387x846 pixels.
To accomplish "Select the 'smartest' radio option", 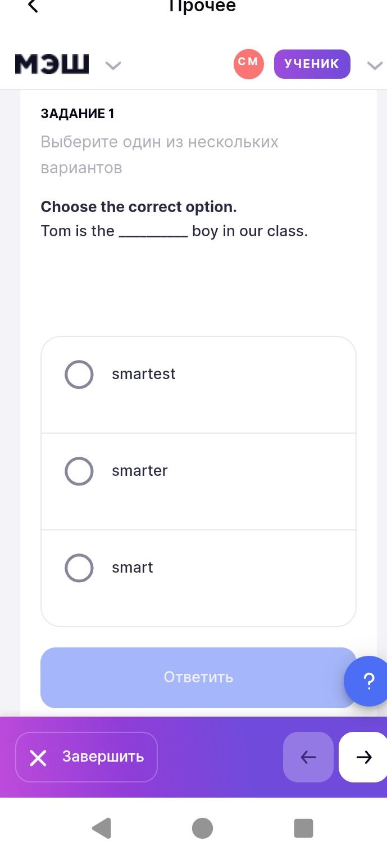I will tap(79, 375).
